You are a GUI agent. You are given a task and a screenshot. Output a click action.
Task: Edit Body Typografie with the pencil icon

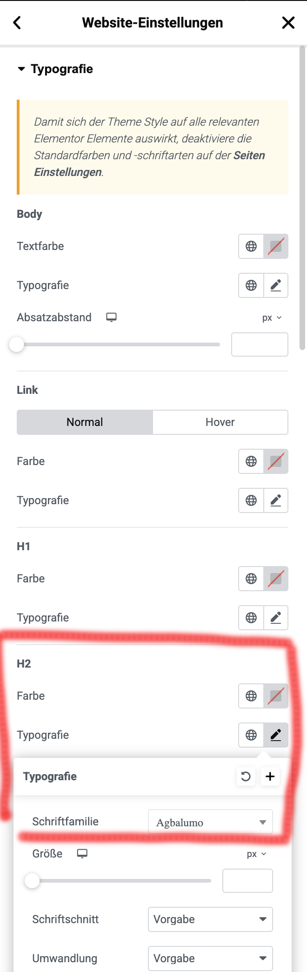coord(276,285)
